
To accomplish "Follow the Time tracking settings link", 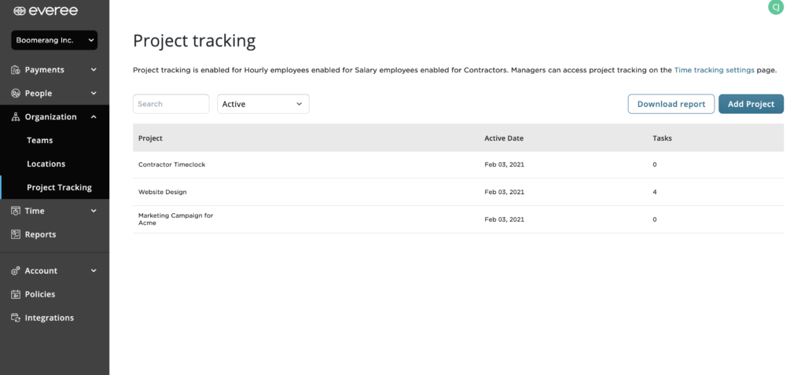I will coord(714,71).
